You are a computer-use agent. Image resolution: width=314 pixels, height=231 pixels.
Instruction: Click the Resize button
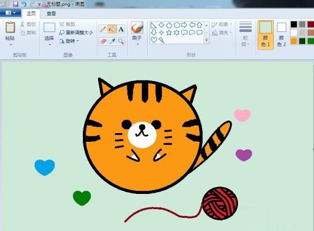[76, 33]
